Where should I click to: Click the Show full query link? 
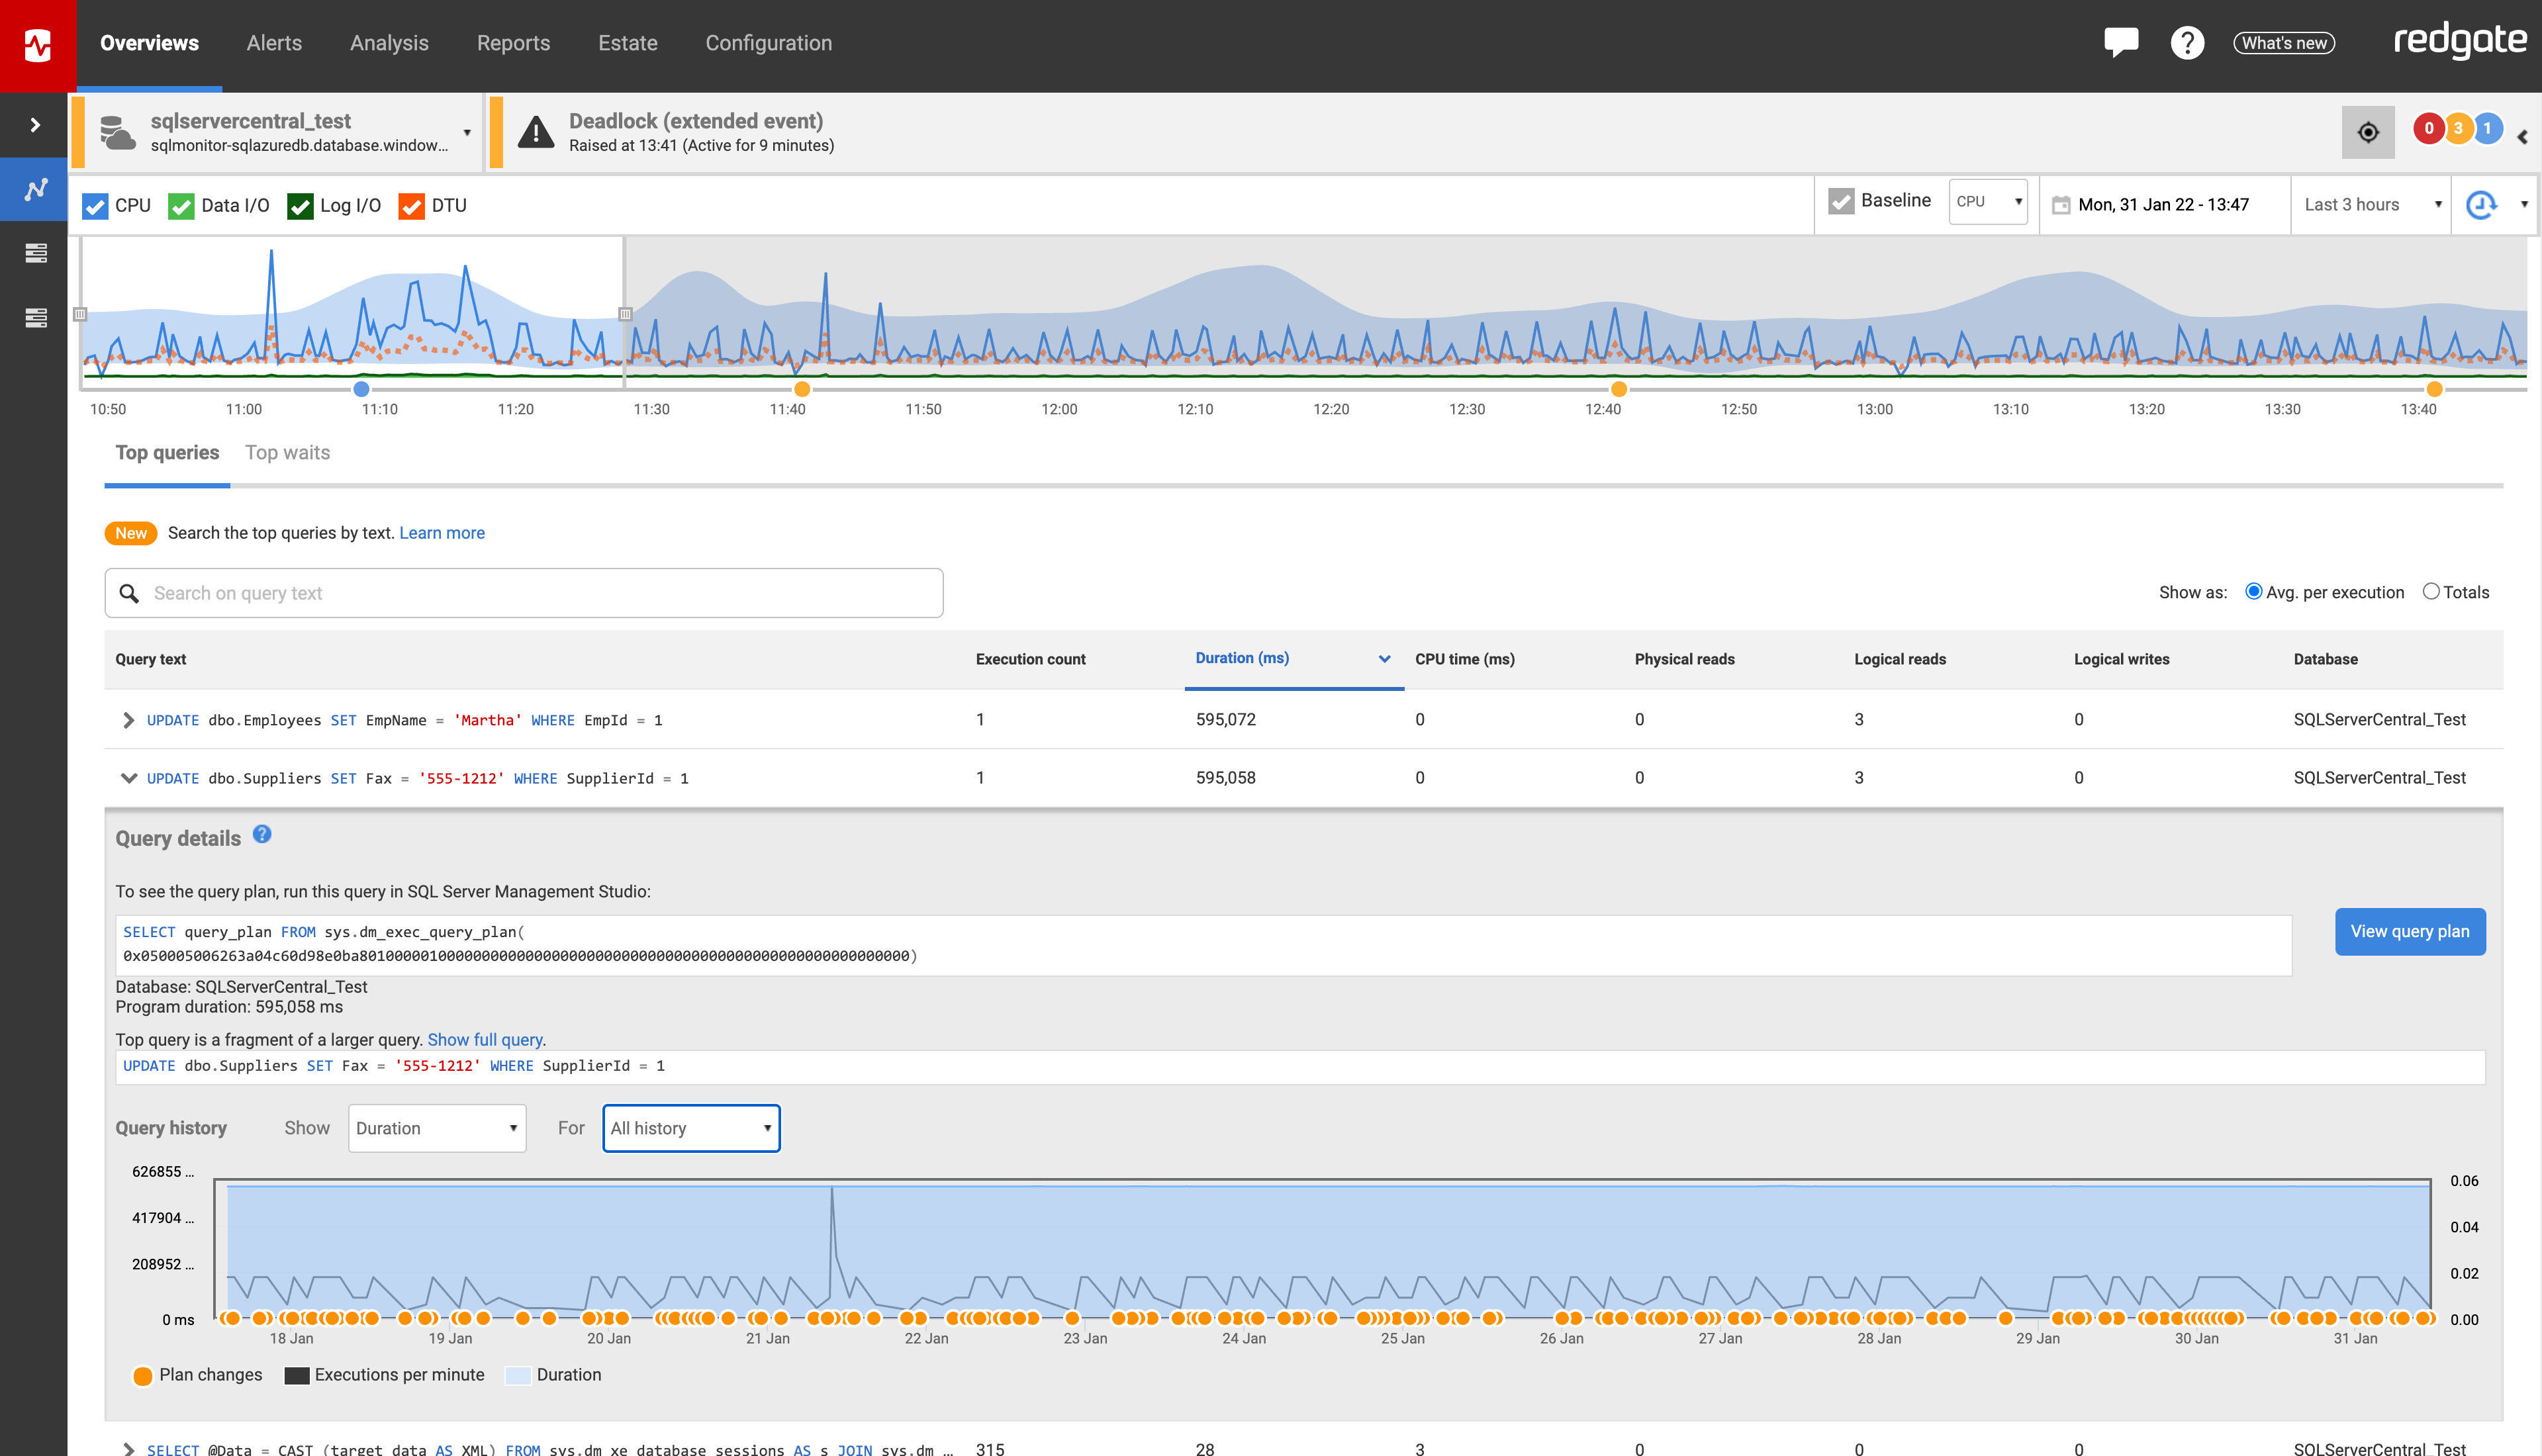484,1040
